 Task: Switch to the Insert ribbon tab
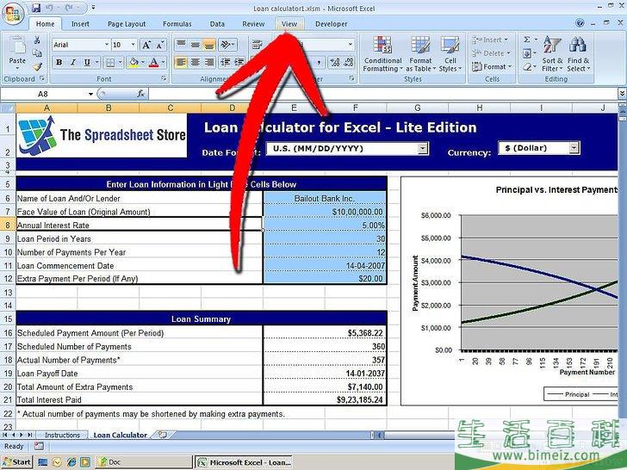pyautogui.click(x=80, y=24)
